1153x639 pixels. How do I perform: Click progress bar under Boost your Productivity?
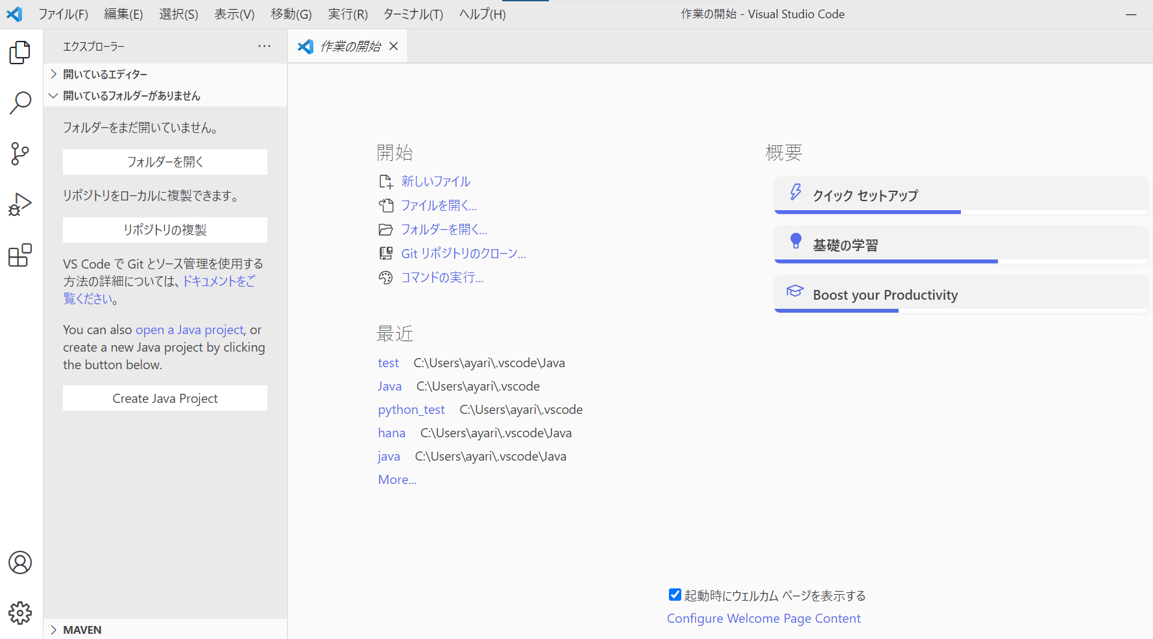tap(961, 311)
